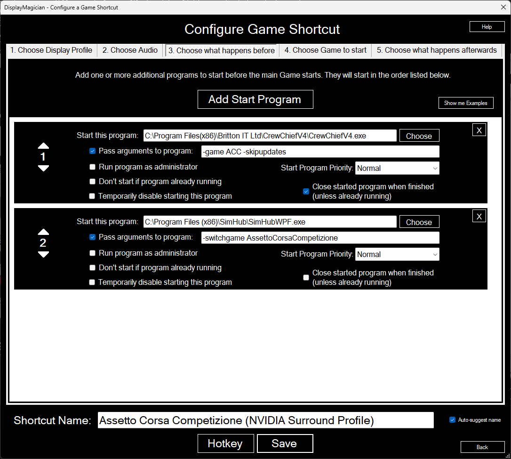This screenshot has height=459, width=511.
Task: Remove CrewChiefV4 start program with X
Action: 479,130
